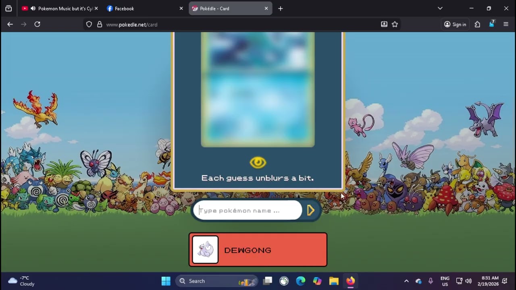Open a new browser tab

(x=281, y=8)
